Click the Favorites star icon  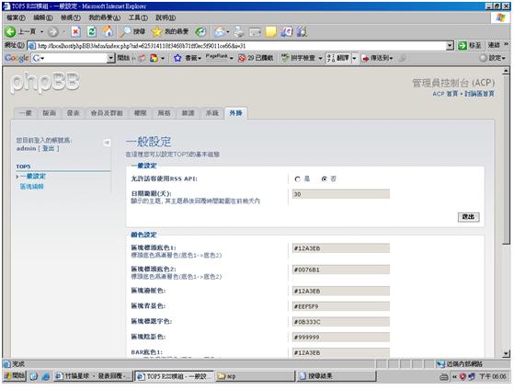tap(156, 31)
